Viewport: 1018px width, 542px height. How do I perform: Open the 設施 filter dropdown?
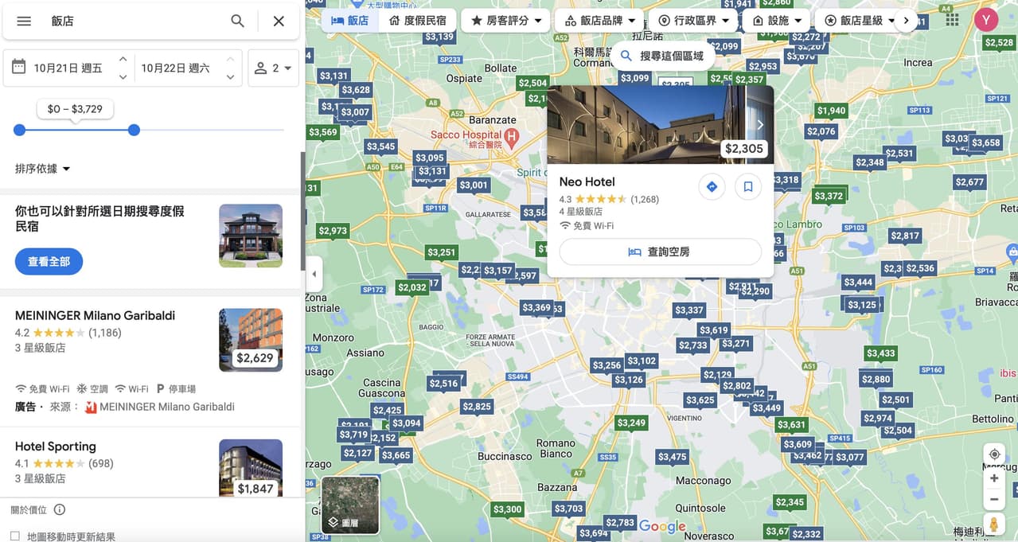[x=777, y=21]
